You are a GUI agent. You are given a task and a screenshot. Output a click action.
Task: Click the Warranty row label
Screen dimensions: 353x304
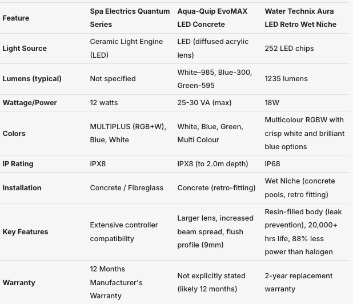19,283
